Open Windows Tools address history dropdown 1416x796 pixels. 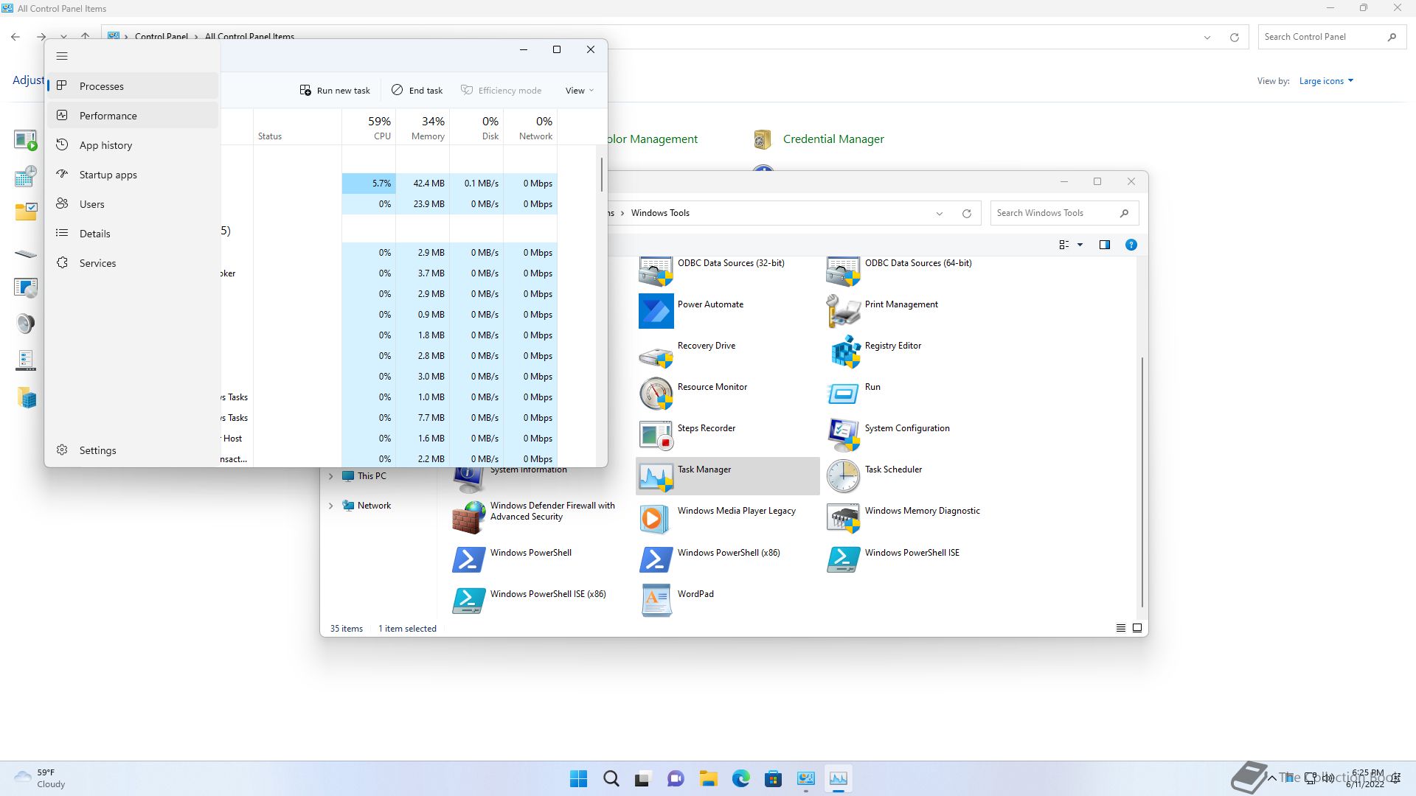click(x=940, y=213)
